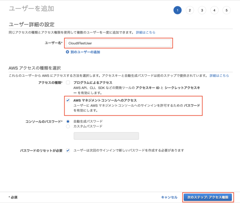Enable the プログラムによるアクセス checkbox
This screenshot has width=240, height=203.
(68, 82)
